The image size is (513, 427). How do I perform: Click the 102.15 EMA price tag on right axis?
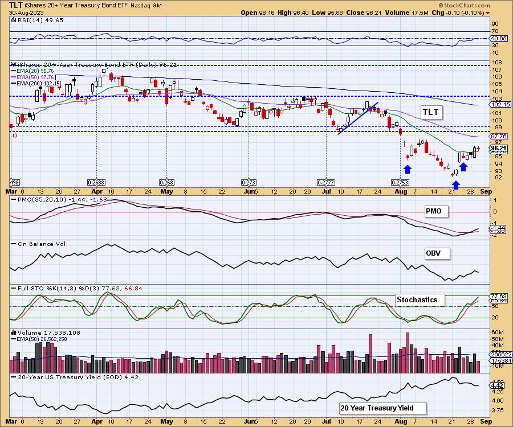click(x=500, y=105)
